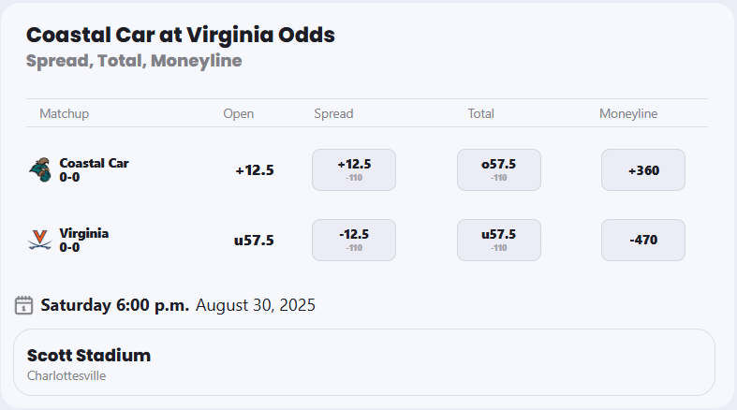Choose Coastal Car +360 moneyline

(x=643, y=169)
